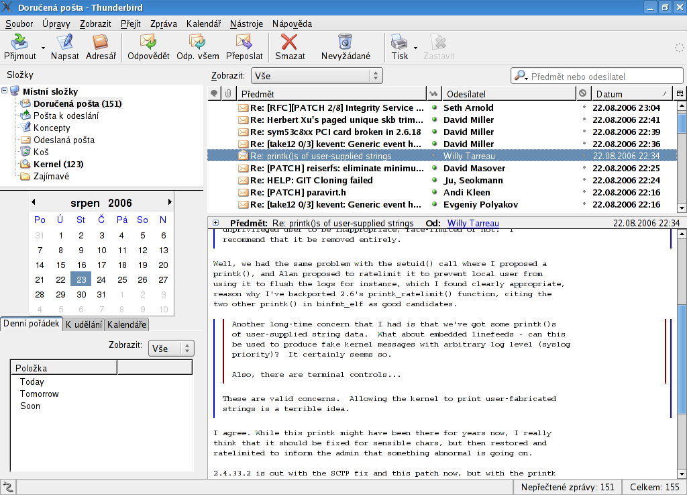Toggle read status of Seth Arnold message
This screenshot has width=687, height=495.
434,107
